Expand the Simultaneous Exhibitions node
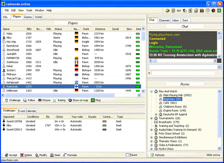Image resolution: width=224 pixels, height=163 pixels. 152,137
